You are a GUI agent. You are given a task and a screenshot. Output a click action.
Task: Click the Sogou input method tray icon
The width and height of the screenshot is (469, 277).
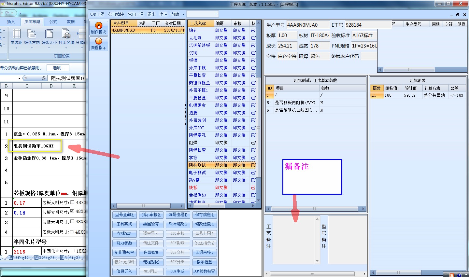tap(452, 275)
